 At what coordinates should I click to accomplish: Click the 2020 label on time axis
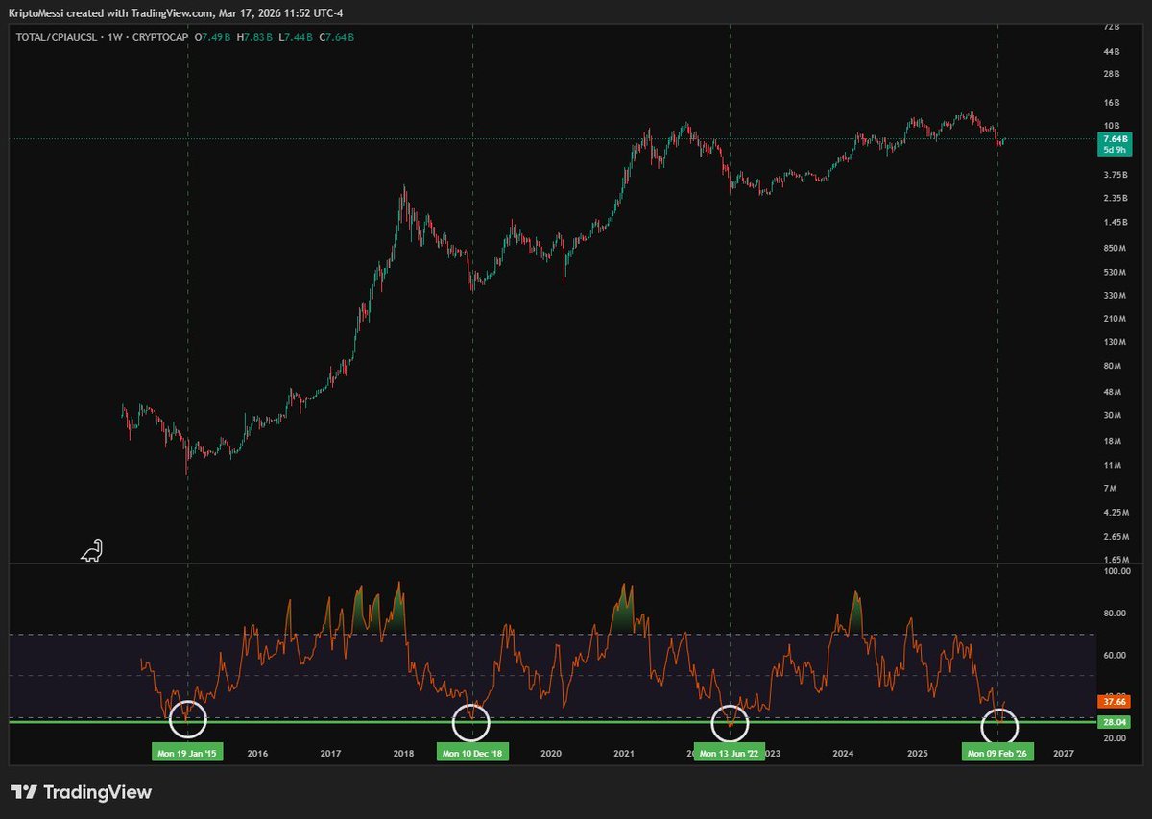pyautogui.click(x=550, y=754)
